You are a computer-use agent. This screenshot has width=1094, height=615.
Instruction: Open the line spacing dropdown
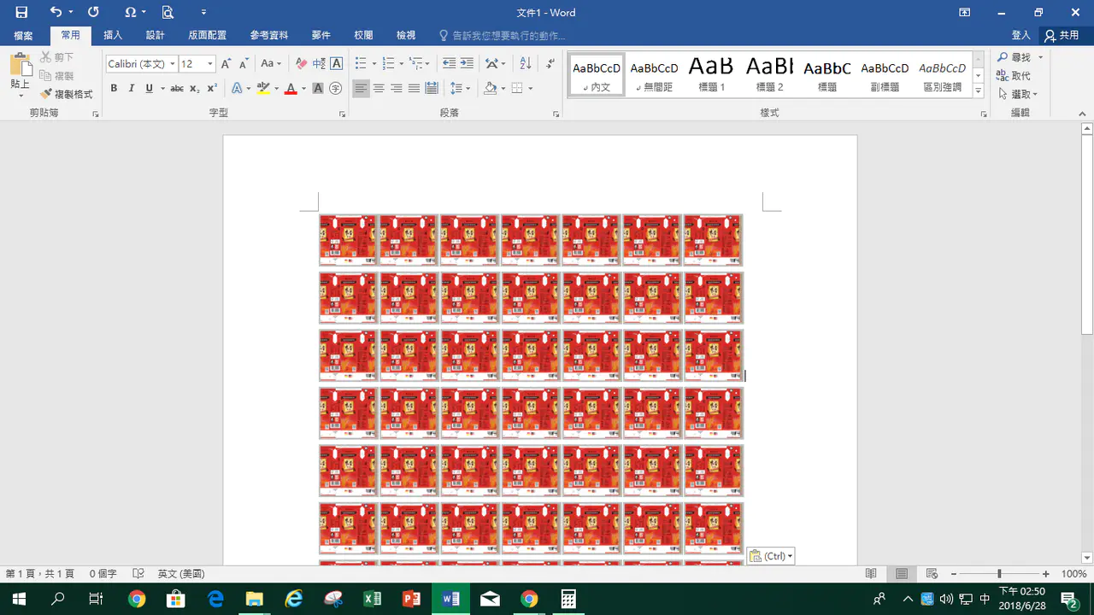(x=461, y=89)
